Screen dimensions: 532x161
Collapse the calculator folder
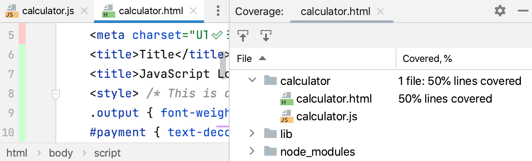tap(252, 80)
